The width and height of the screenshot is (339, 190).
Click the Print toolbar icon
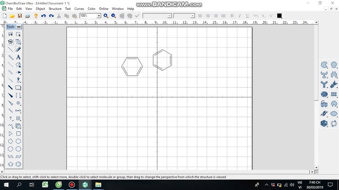[28, 16]
